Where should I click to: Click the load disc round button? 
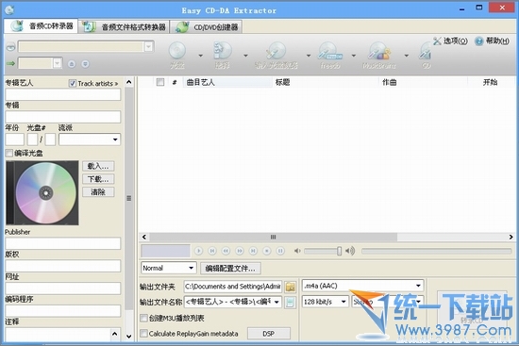(x=85, y=64)
